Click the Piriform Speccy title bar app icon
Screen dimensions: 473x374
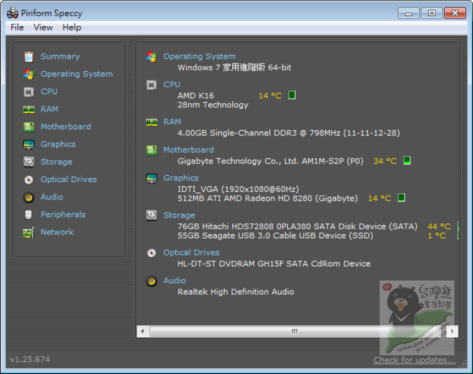12,13
